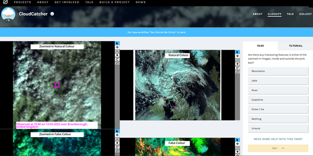This screenshot has height=156, width=313.
Task: Choose the Coastline answer
Action: (x=278, y=100)
